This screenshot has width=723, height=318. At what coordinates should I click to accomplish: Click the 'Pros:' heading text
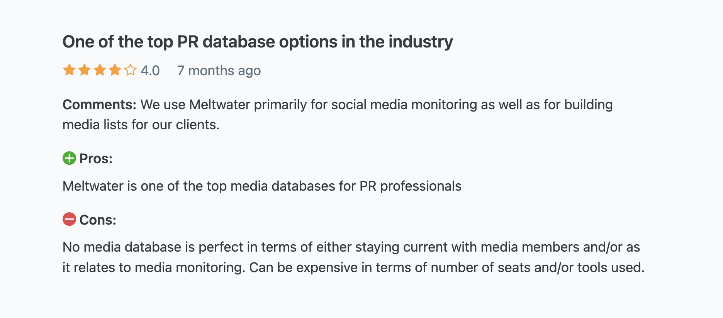coord(96,159)
